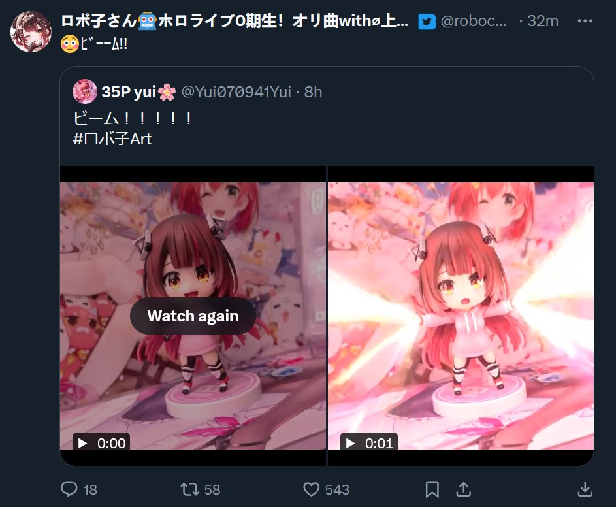The height and width of the screenshot is (507, 616).
Task: Open the share upload icon
Action: [464, 489]
